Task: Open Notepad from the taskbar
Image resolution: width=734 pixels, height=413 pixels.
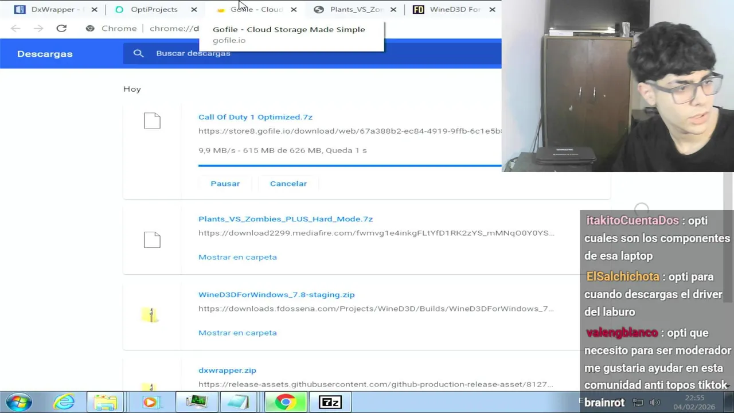Action: pyautogui.click(x=239, y=402)
